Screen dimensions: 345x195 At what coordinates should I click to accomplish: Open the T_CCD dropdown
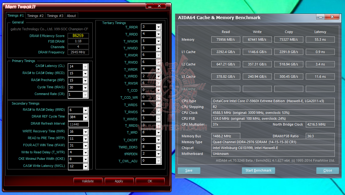click(158, 90)
